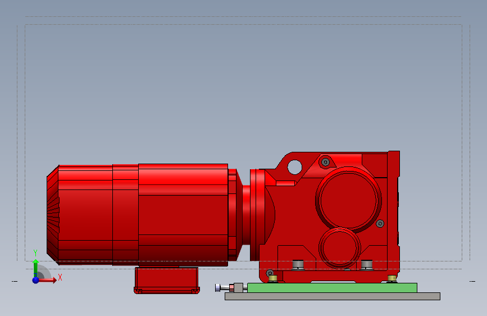Click the blue Z axis ball of triad

(36, 280)
